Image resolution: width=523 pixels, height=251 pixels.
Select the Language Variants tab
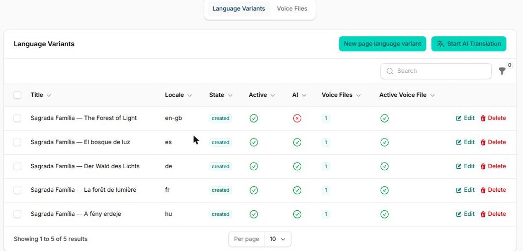(x=238, y=9)
